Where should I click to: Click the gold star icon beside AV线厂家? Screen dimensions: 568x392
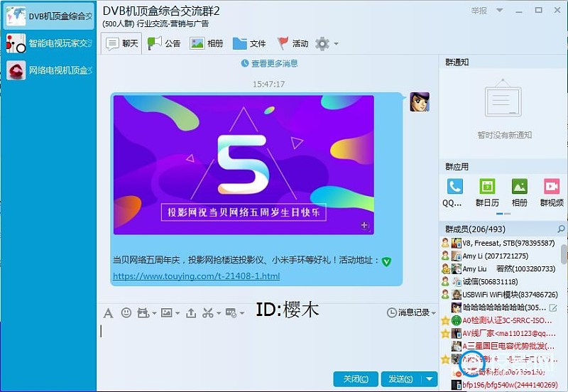tap(445, 333)
